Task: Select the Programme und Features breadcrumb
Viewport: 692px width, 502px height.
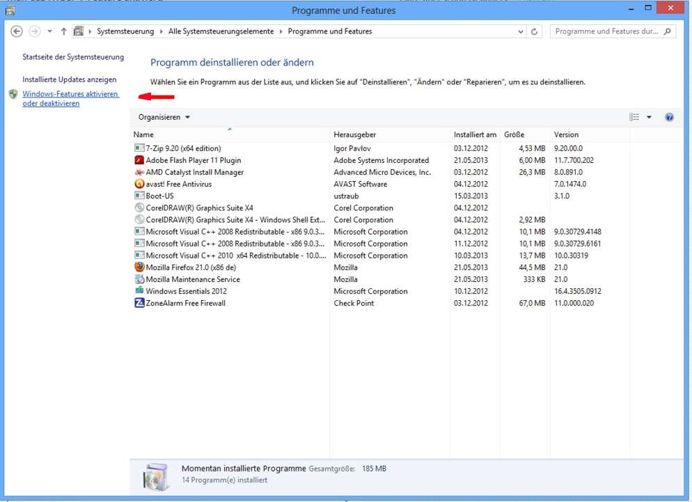Action: (x=330, y=31)
